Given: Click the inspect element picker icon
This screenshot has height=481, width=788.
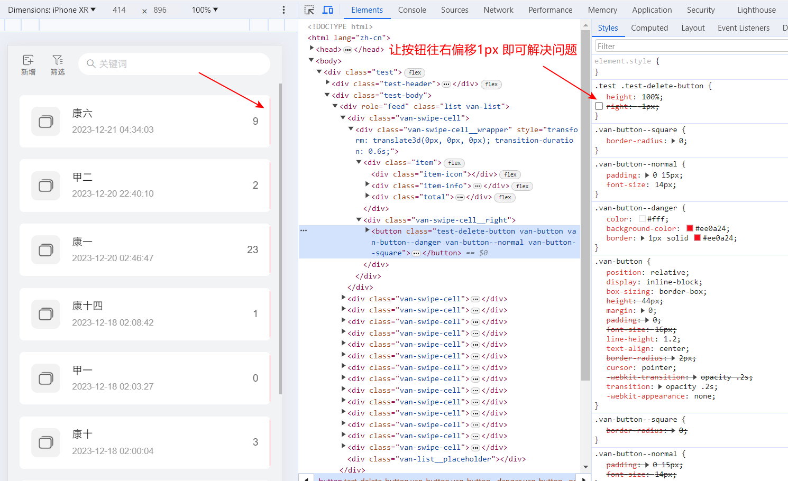Looking at the screenshot, I should [309, 10].
